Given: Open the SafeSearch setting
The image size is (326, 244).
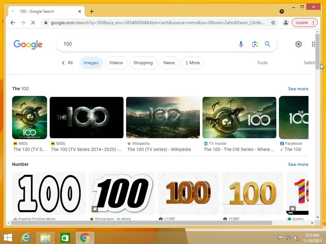Looking at the screenshot, I should 309,63.
